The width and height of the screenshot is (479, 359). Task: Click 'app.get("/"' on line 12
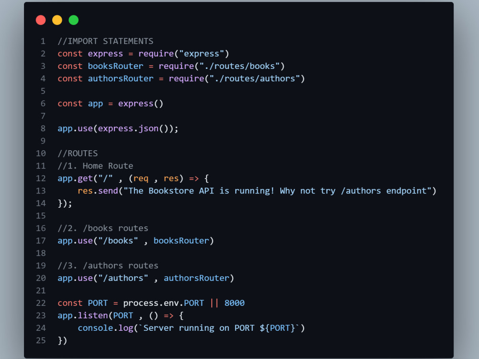pos(85,179)
